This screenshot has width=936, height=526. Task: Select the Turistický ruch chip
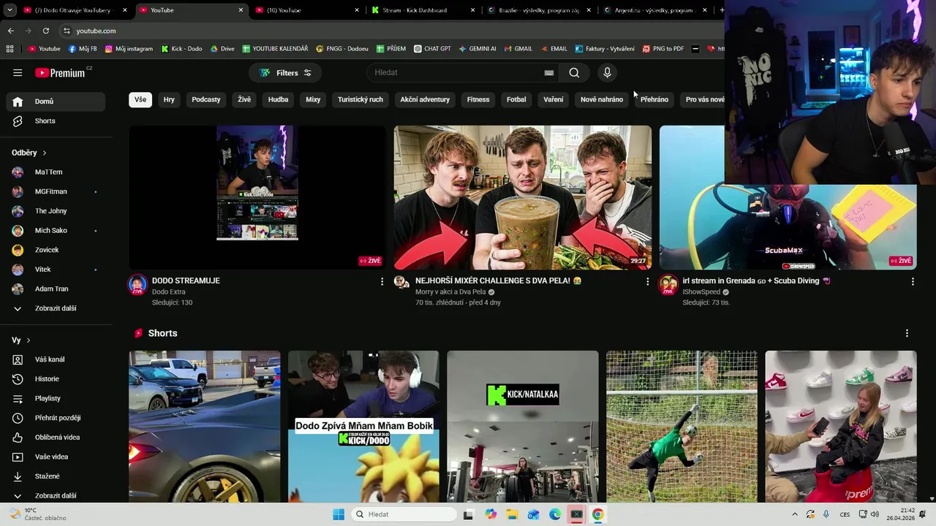(x=361, y=99)
